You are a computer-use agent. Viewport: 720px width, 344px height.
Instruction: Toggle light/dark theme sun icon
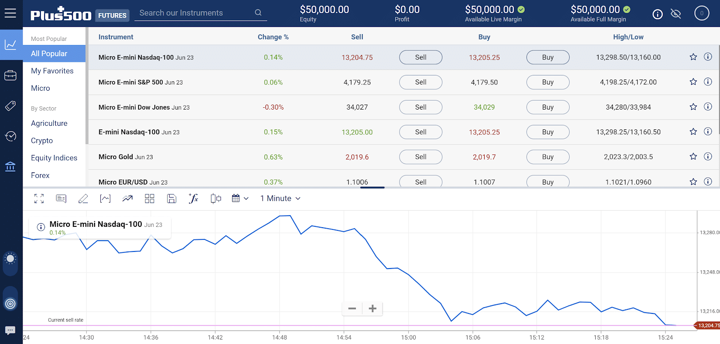point(10,259)
